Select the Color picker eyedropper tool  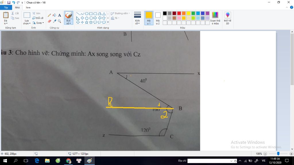coord(54,21)
